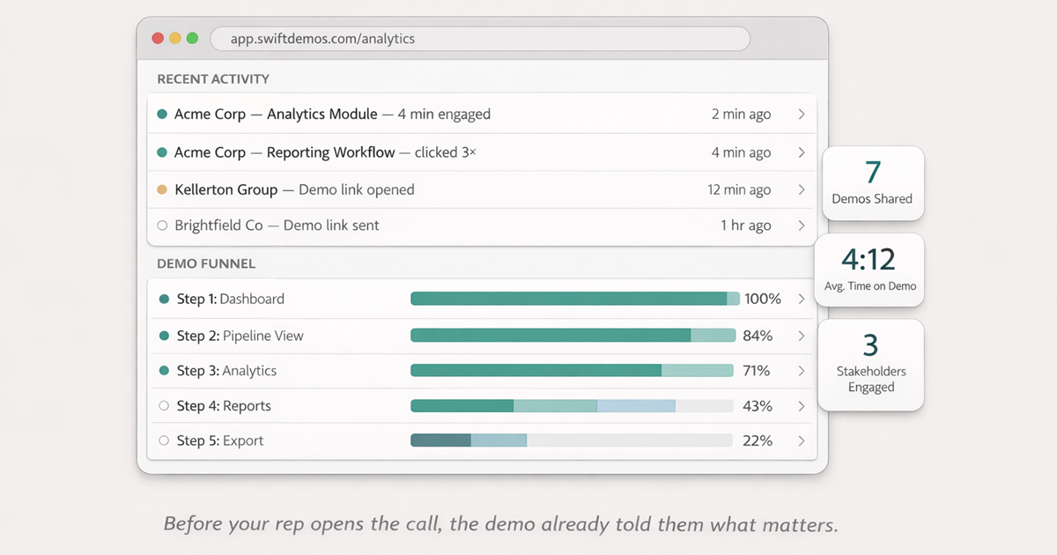This screenshot has width=1057, height=555.
Task: Click the green indicator on Step 3: Analytics
Action: [x=164, y=371]
